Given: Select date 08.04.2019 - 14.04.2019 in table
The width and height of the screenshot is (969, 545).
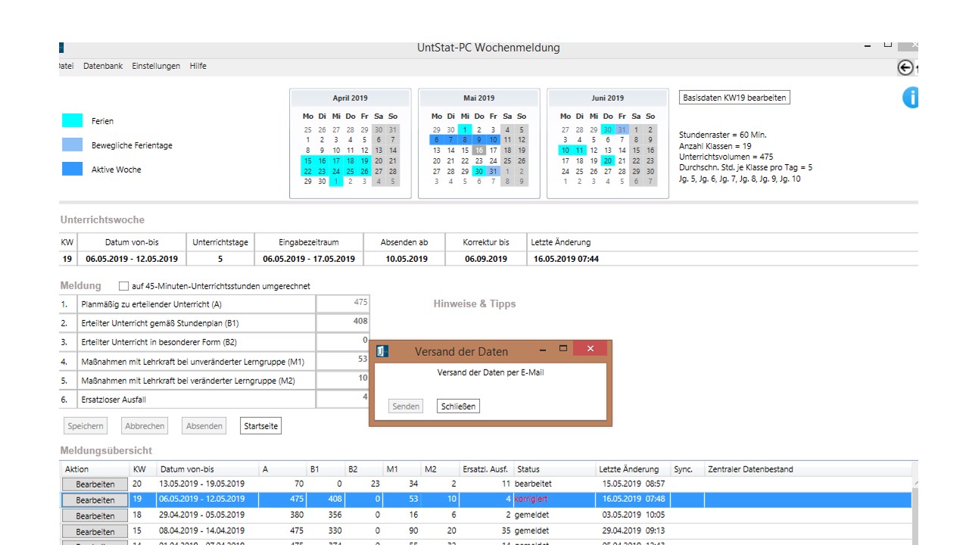Looking at the screenshot, I should click(x=202, y=531).
